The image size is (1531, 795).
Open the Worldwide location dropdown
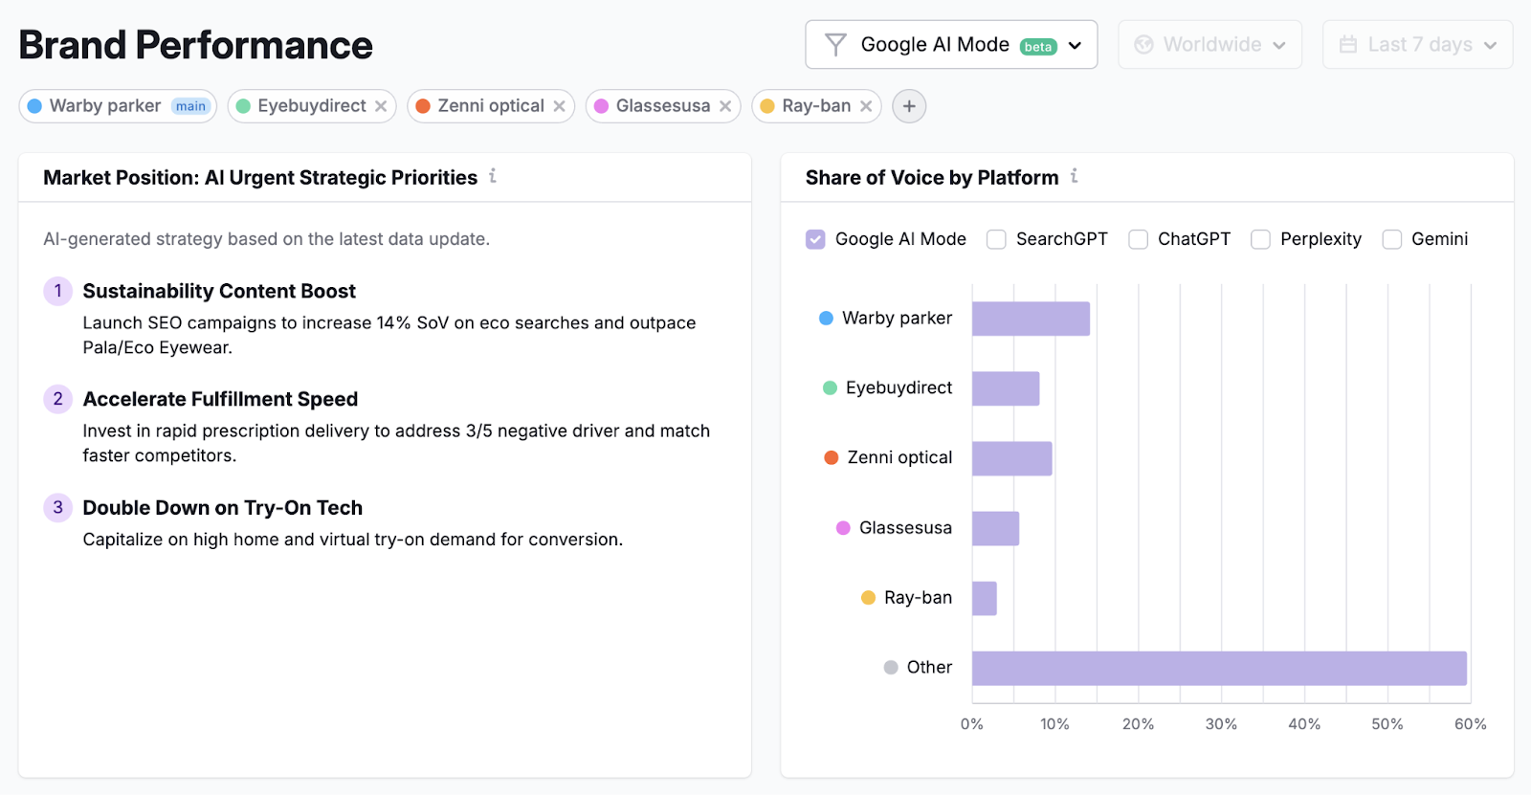1209,45
